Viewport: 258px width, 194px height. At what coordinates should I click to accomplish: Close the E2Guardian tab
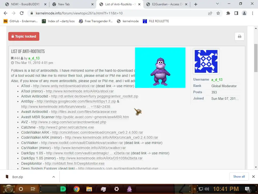coord(186,4)
